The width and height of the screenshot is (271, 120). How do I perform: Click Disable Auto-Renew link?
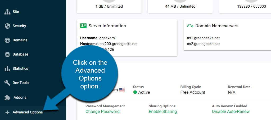pos(231,112)
